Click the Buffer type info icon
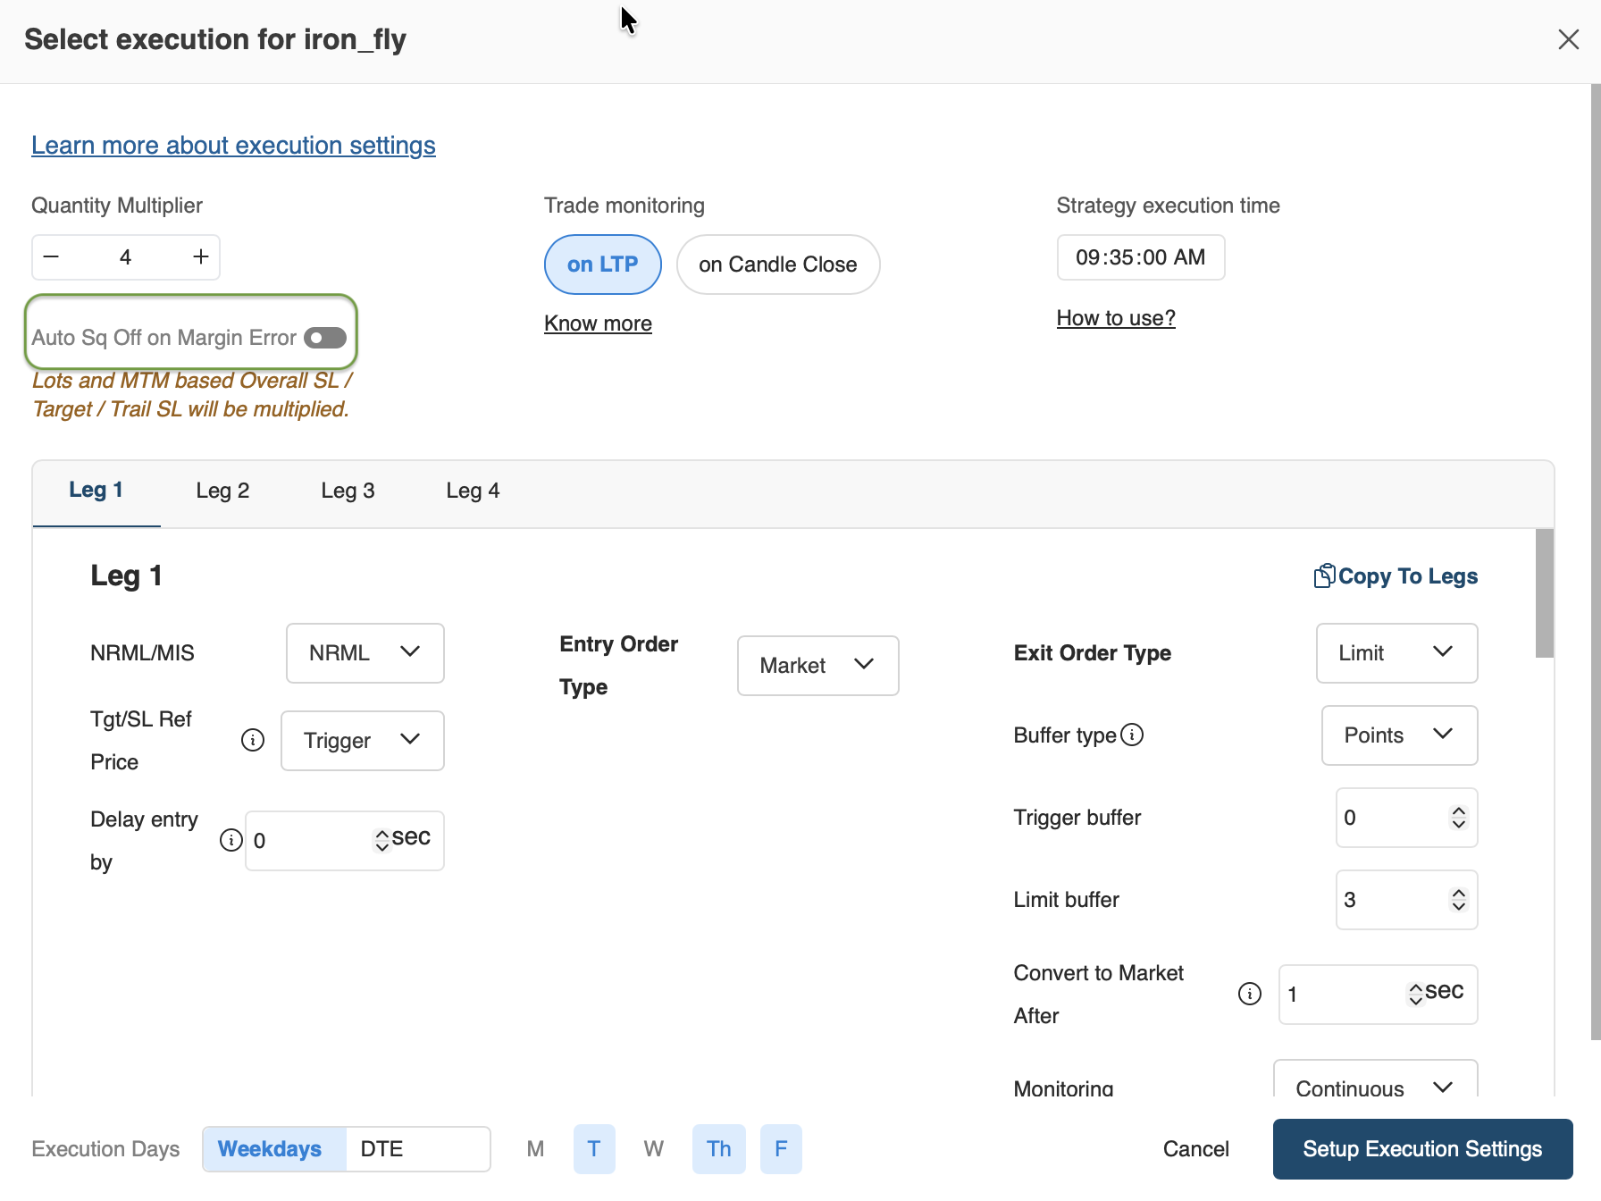This screenshot has width=1601, height=1201. point(1132,735)
